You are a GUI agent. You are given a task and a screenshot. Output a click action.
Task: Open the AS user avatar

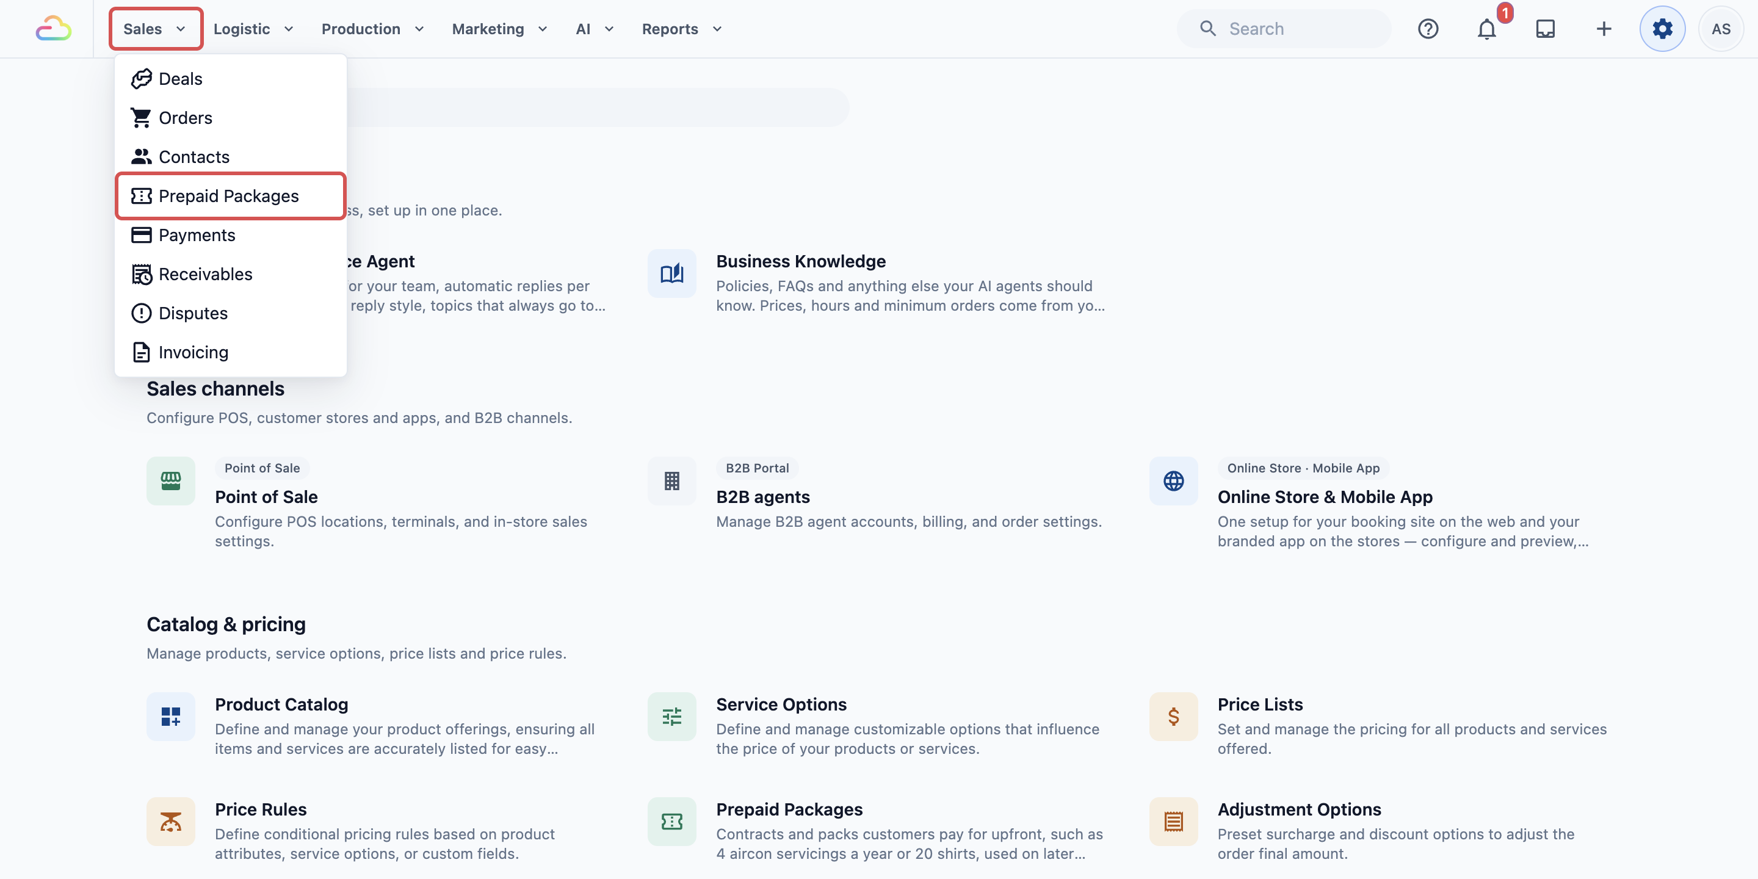coord(1721,29)
